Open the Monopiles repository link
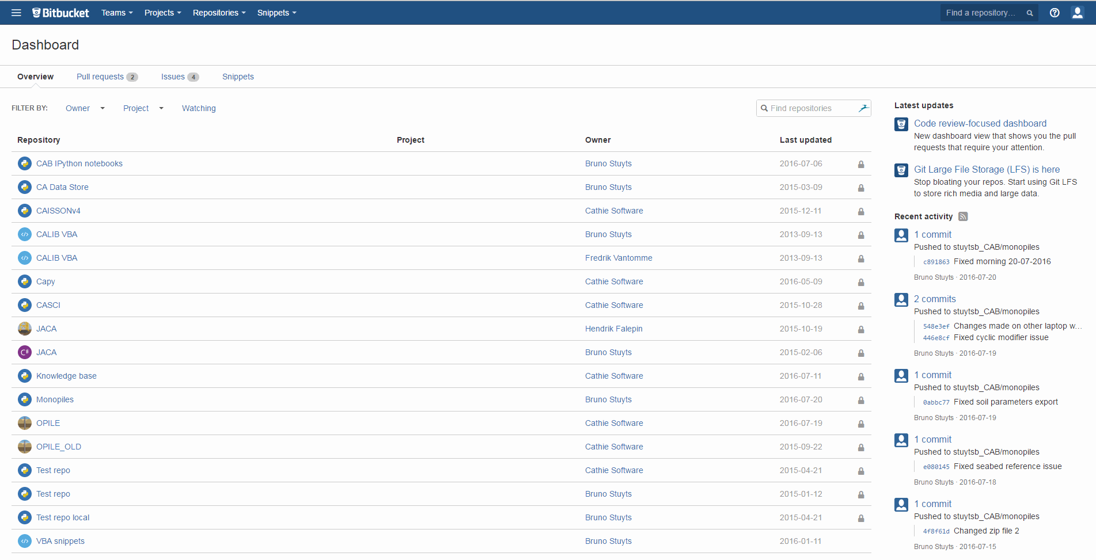1096x560 pixels. coord(55,399)
